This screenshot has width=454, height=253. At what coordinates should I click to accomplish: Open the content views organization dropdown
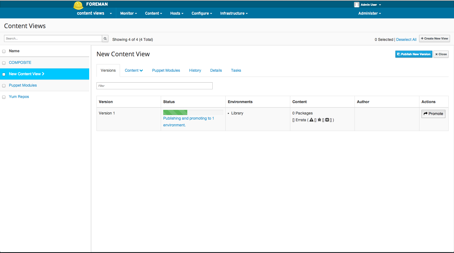(94, 13)
